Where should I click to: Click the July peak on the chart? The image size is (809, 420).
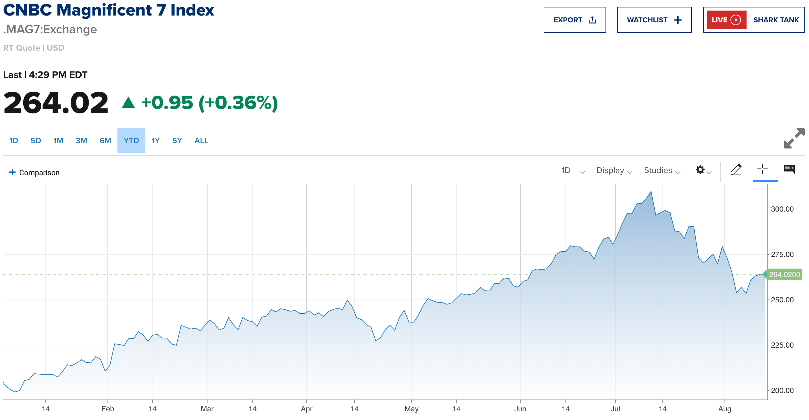[651, 192]
